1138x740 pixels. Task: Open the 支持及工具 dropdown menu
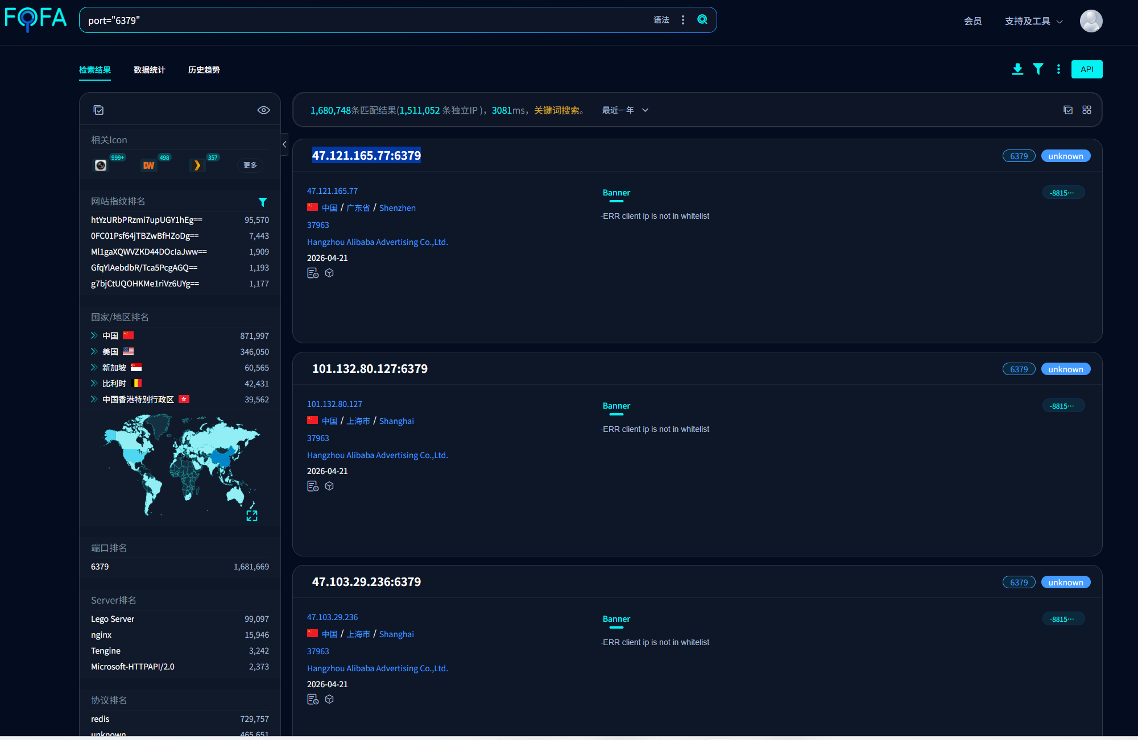pos(1033,21)
